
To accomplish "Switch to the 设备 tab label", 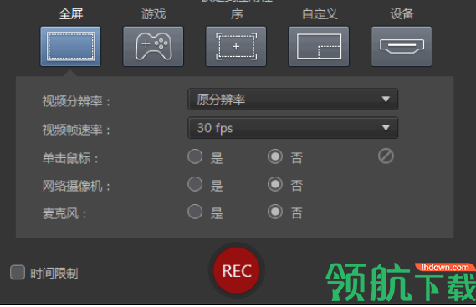I will 402,14.
